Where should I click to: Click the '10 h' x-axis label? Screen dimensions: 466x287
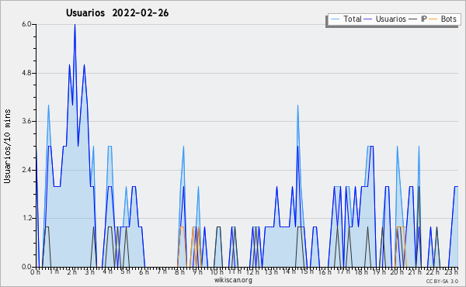click(217, 272)
